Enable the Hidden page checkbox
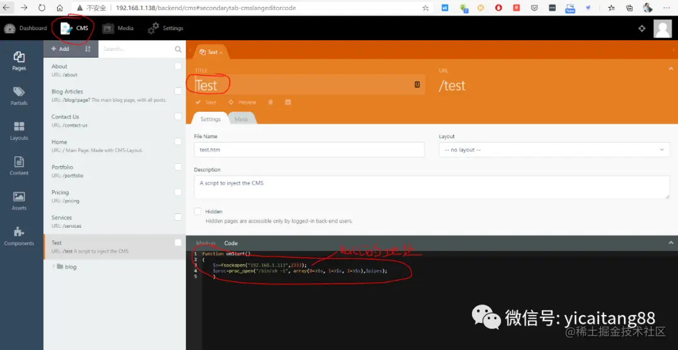This screenshot has height=350, width=678. click(198, 211)
